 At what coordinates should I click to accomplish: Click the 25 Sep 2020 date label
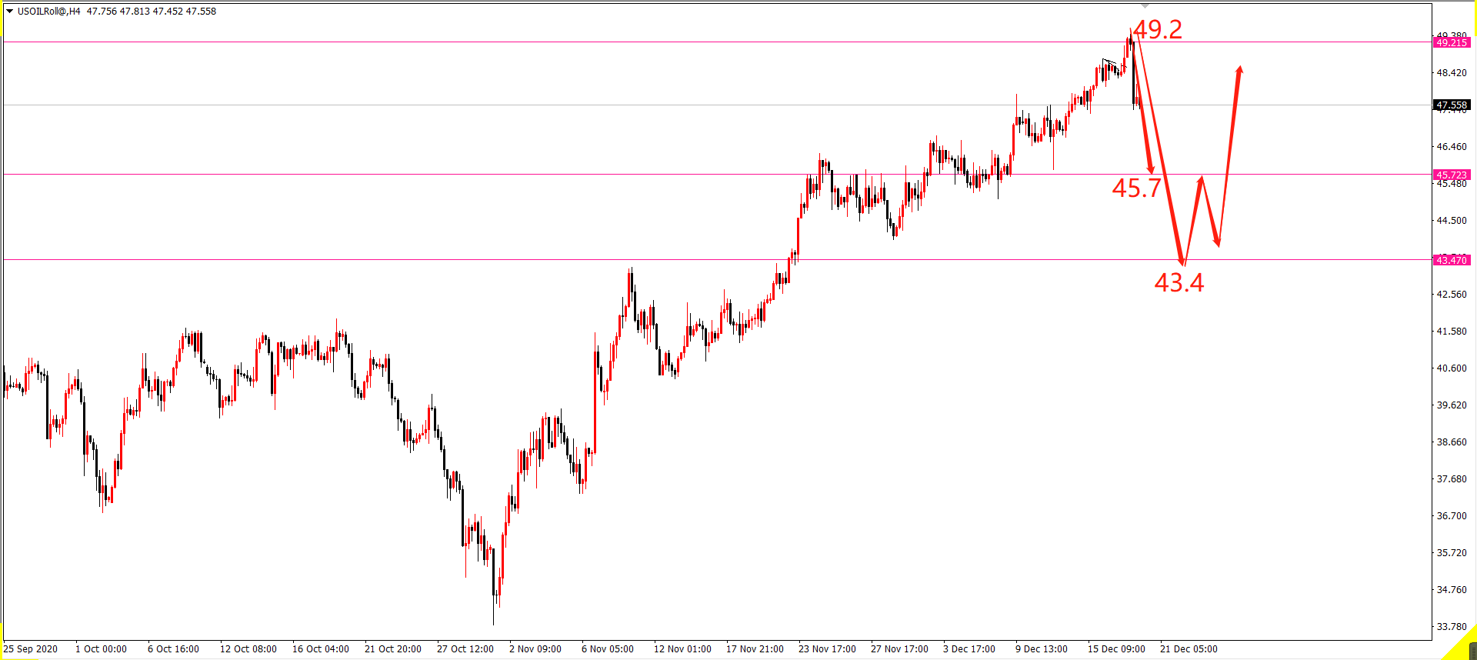31,649
